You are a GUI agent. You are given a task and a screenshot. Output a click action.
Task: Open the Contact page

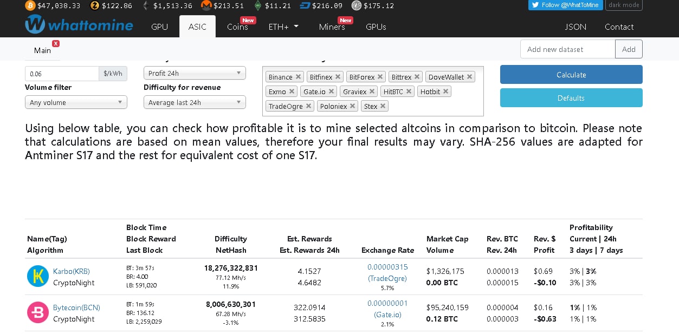click(619, 27)
